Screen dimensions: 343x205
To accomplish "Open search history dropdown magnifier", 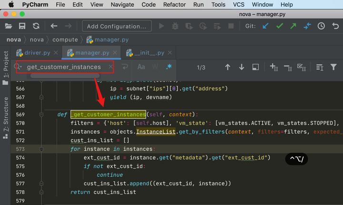I will 18,67.
